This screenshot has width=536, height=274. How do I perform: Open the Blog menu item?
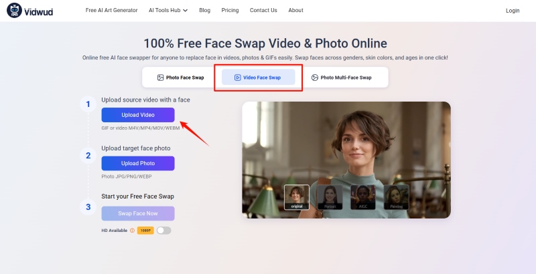click(205, 10)
